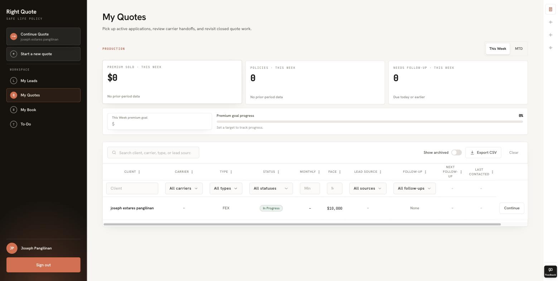558x281 pixels.
Task: Click the Client filter text box
Action: coord(132,189)
